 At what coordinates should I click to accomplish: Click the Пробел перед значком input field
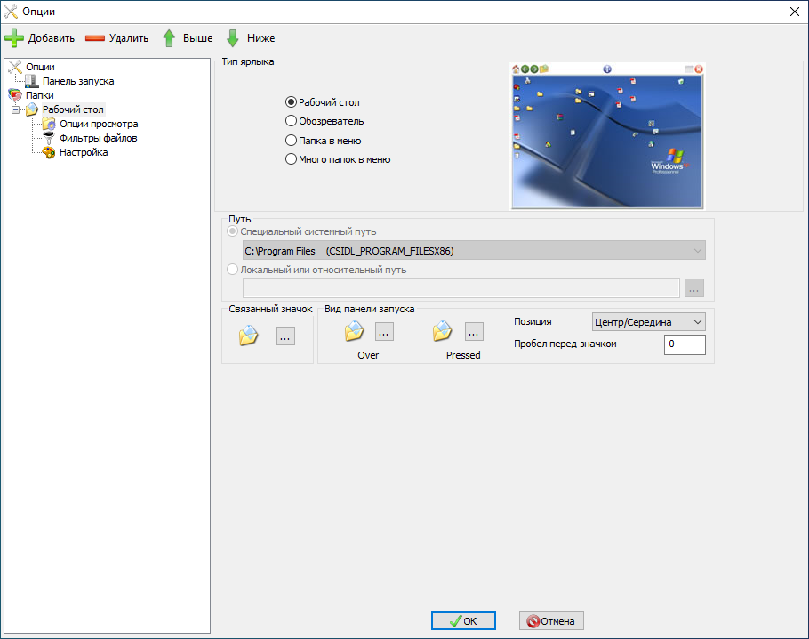[685, 344]
